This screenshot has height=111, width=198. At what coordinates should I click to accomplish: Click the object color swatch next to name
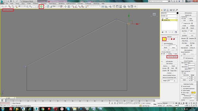tap(177, 13)
